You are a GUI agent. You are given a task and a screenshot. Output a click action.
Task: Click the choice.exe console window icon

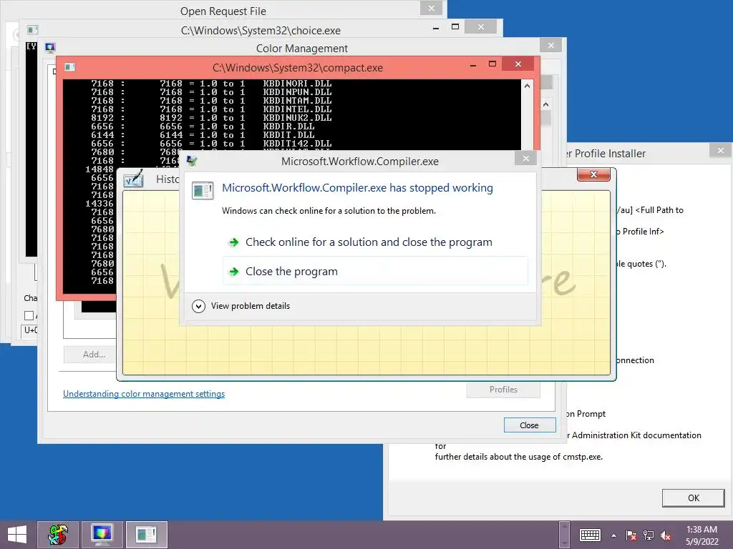click(32, 30)
